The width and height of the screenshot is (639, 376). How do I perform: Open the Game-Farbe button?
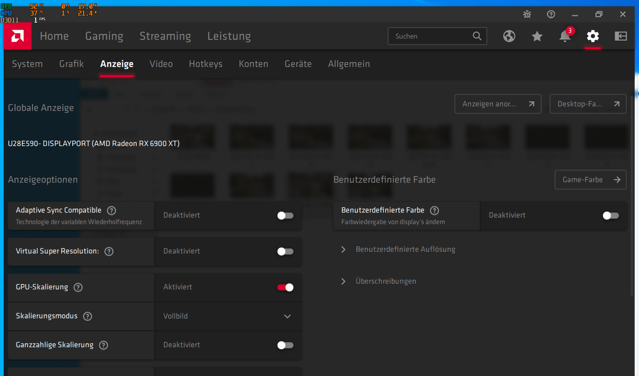tap(590, 180)
